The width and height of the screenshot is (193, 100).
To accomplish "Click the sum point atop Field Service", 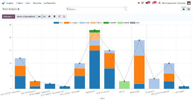I will point(95,30).
